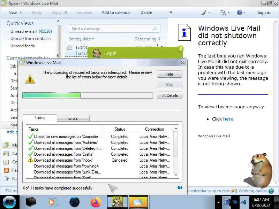
Task: Click the Hide button in dialog
Action: pyautogui.click(x=169, y=74)
